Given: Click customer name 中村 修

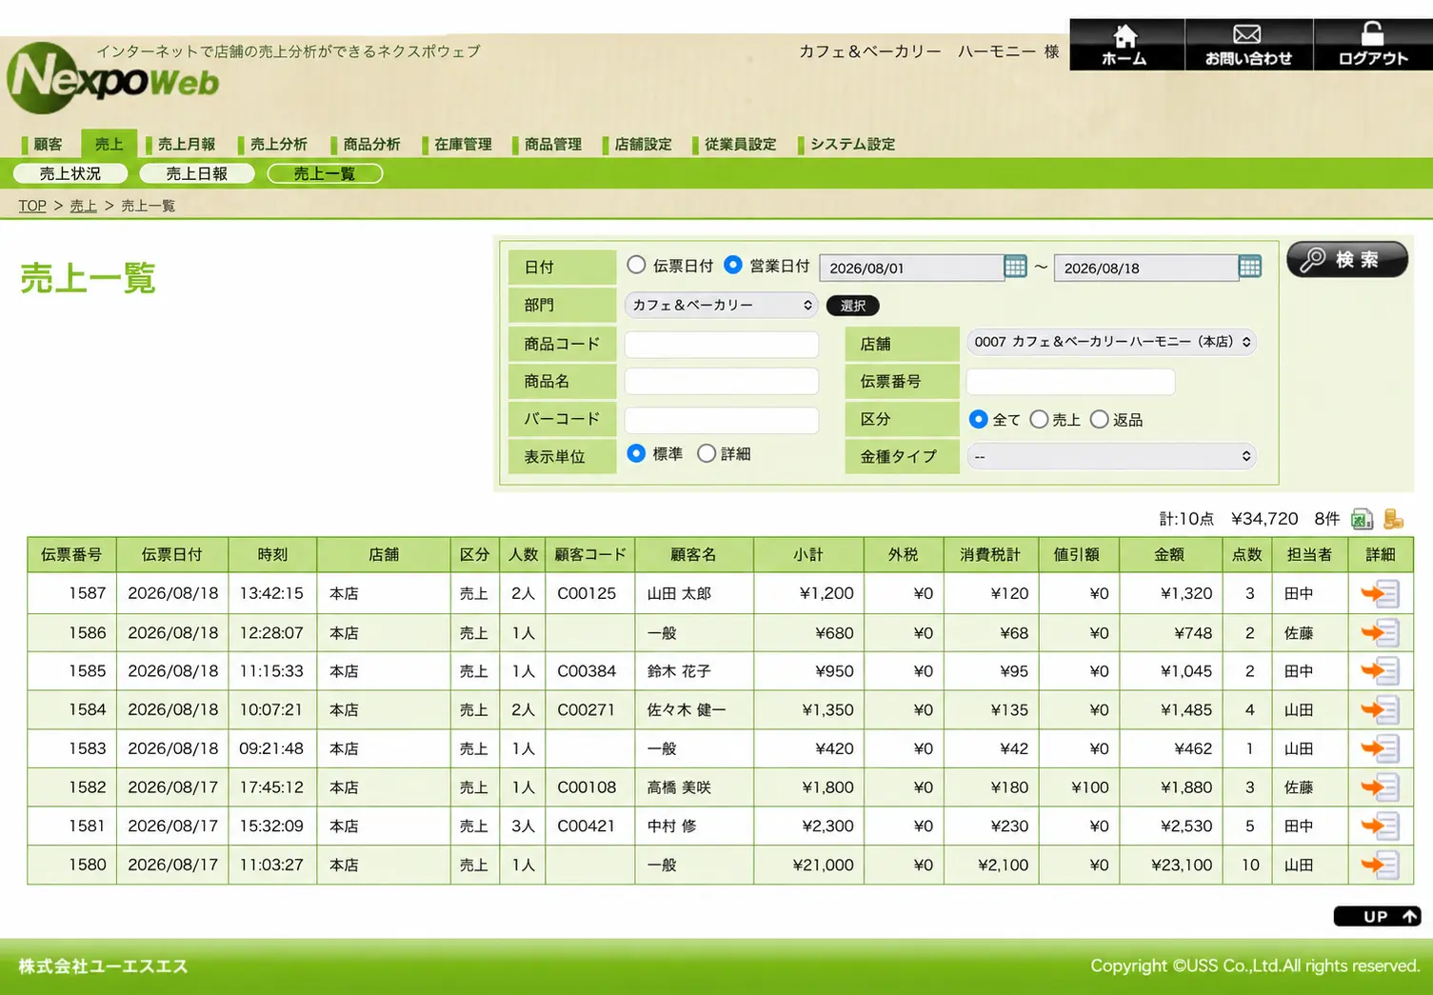Looking at the screenshot, I should coord(672,826).
